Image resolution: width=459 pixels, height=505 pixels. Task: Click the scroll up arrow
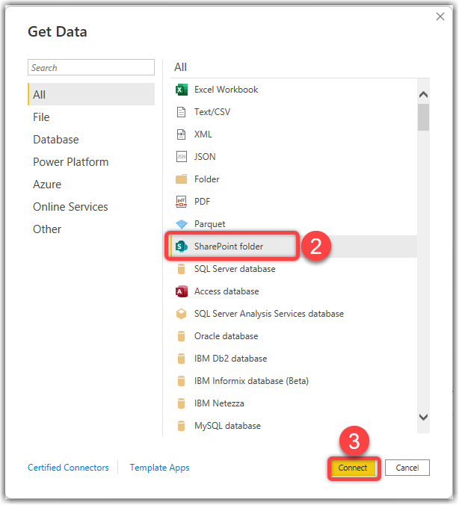(424, 95)
